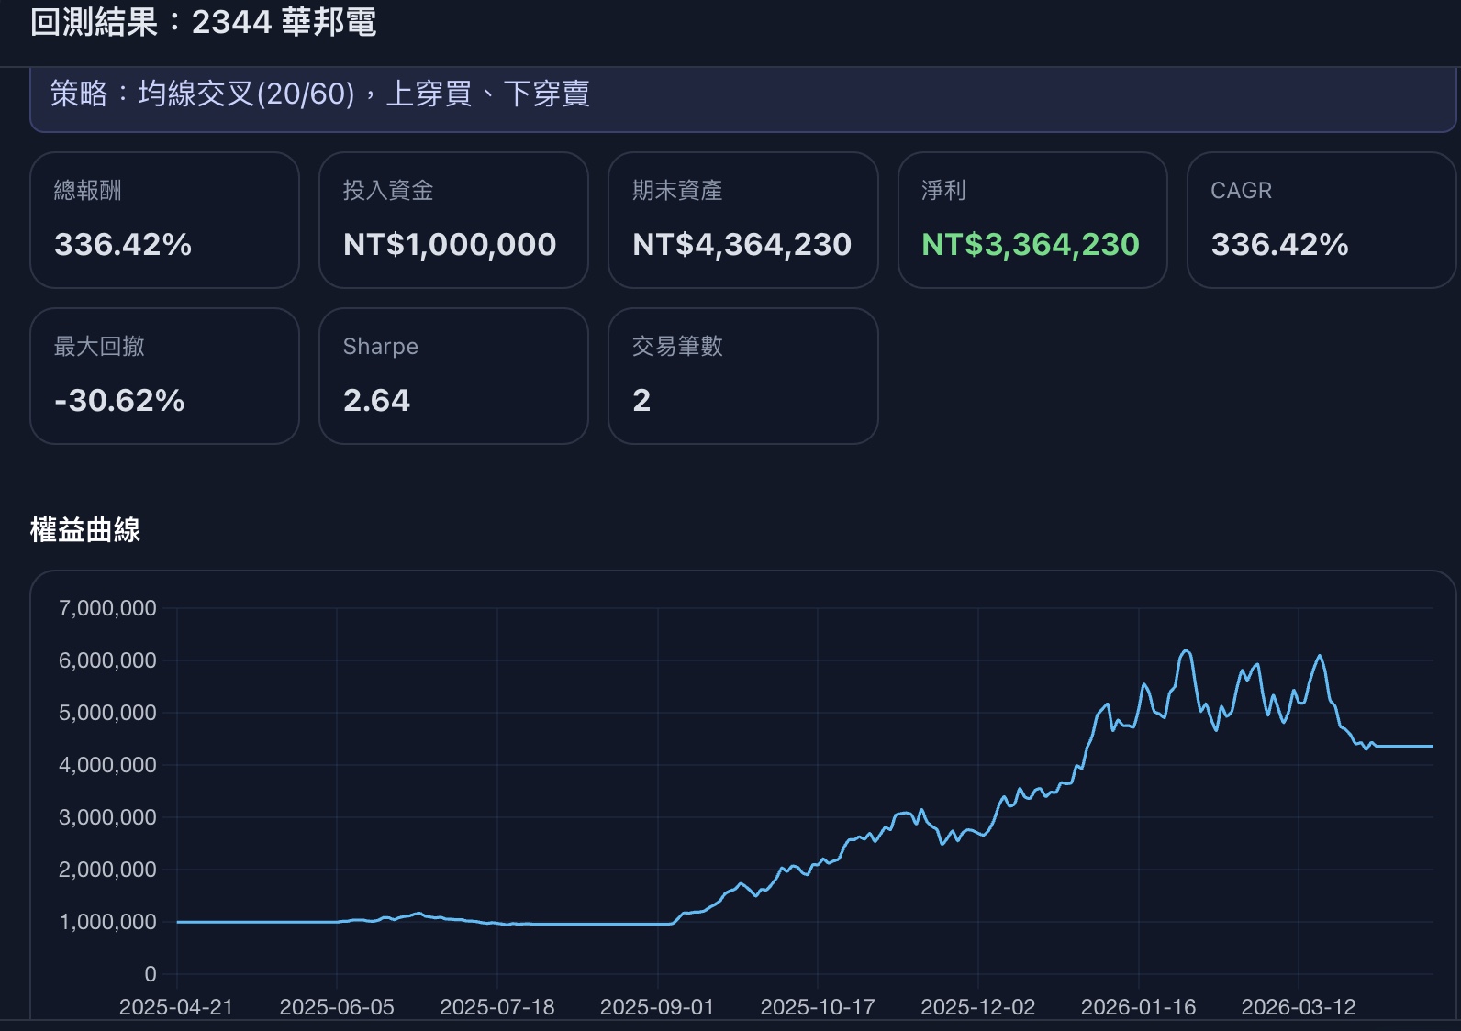Click the 淨利 label
Screen dimensions: 1461x1031
943,190
